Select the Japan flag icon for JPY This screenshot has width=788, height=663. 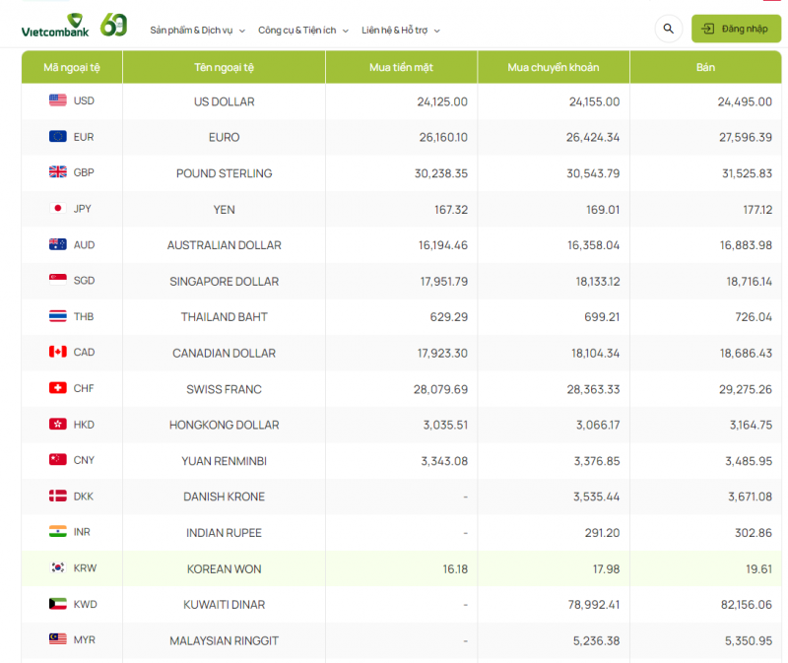click(x=58, y=209)
